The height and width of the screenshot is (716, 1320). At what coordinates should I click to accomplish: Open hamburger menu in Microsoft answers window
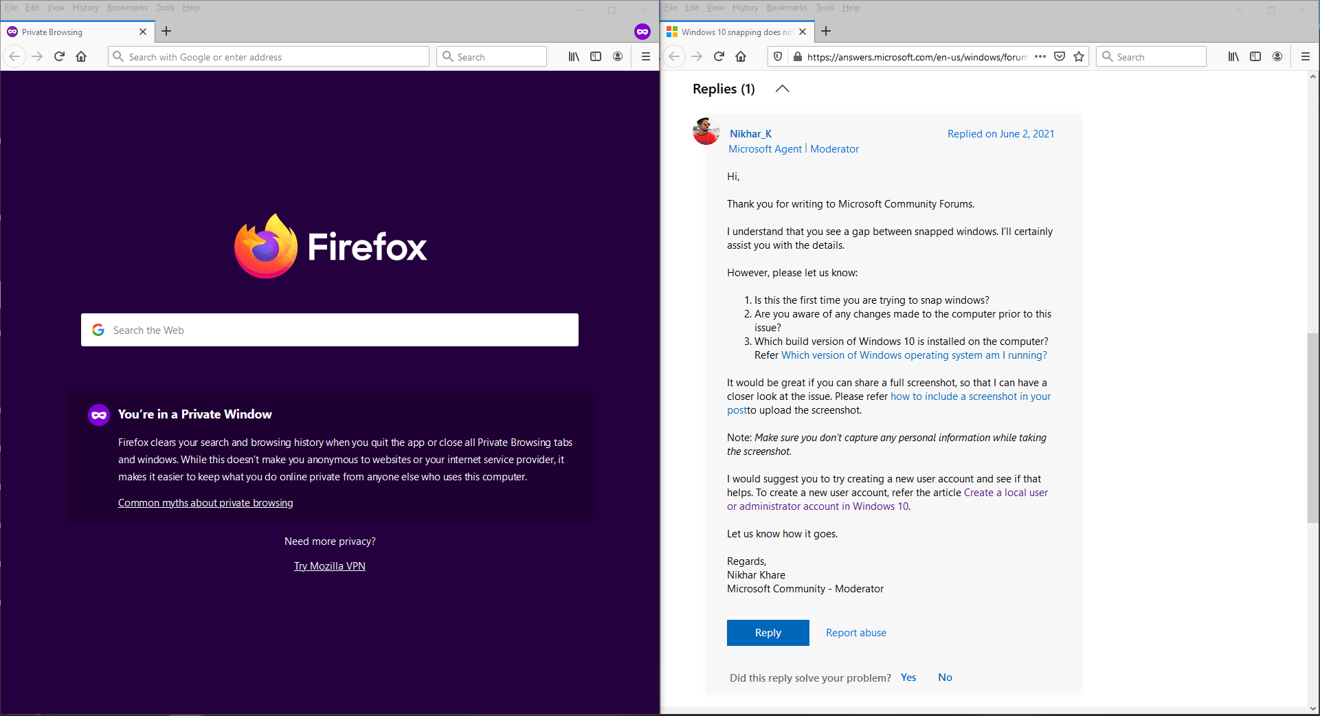tap(1306, 57)
